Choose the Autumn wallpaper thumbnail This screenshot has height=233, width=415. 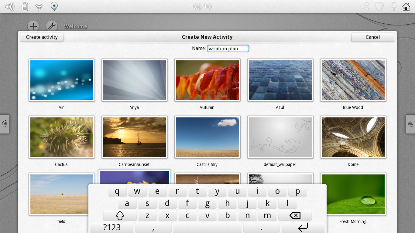point(207,80)
